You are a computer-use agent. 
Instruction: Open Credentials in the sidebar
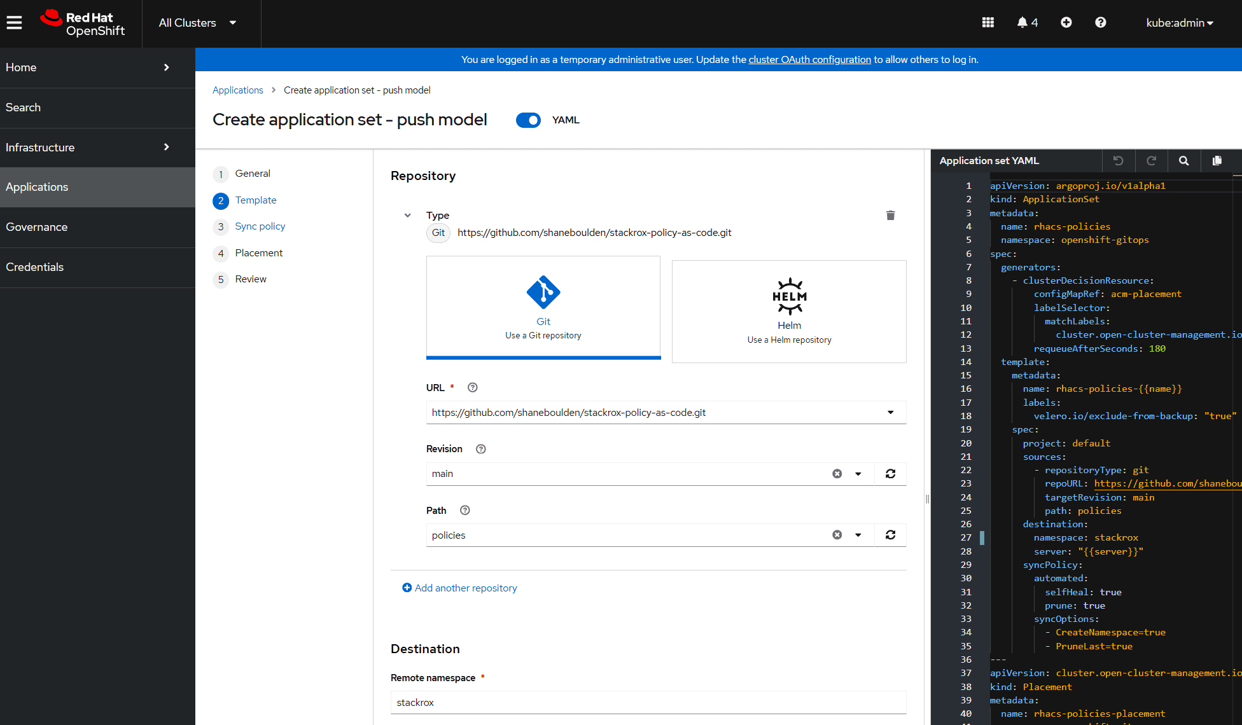click(97, 267)
